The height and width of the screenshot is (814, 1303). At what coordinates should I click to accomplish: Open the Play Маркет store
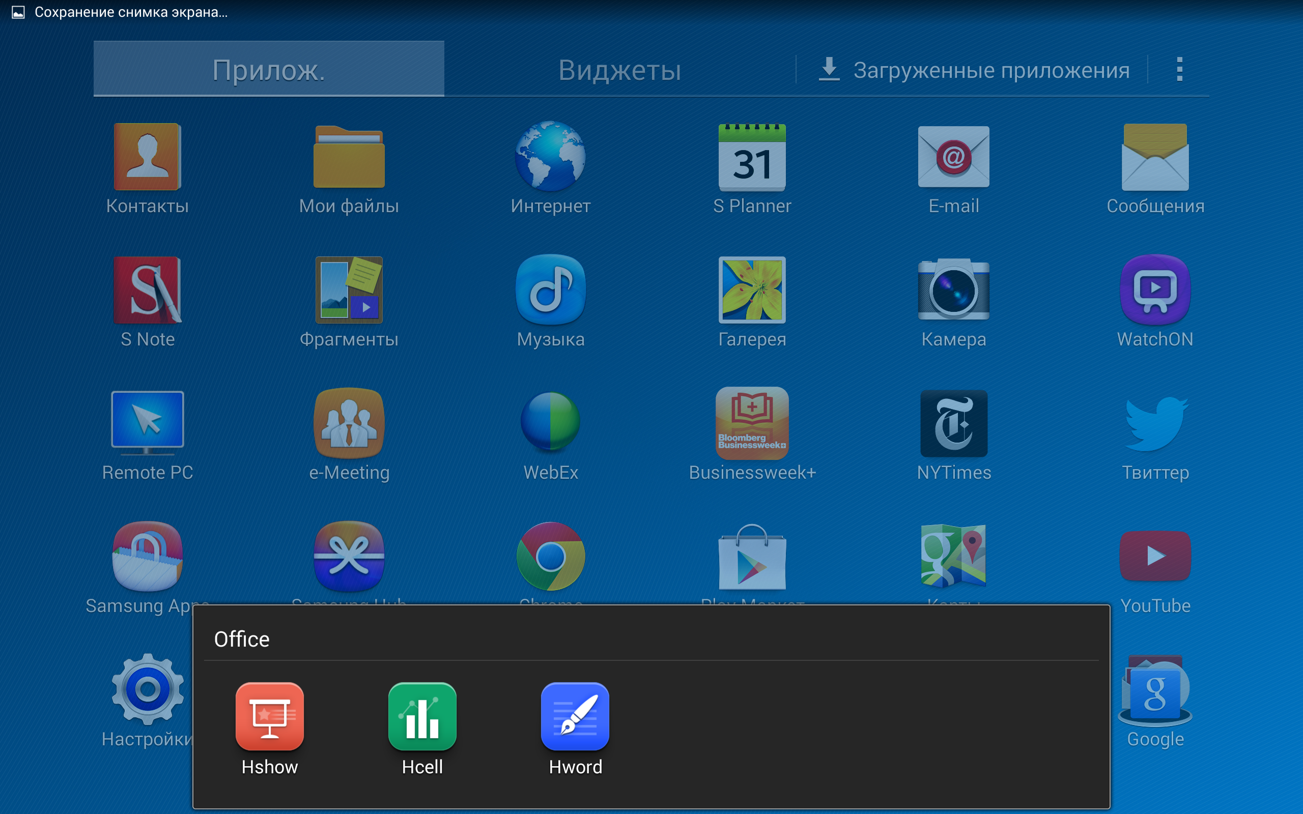(x=752, y=556)
